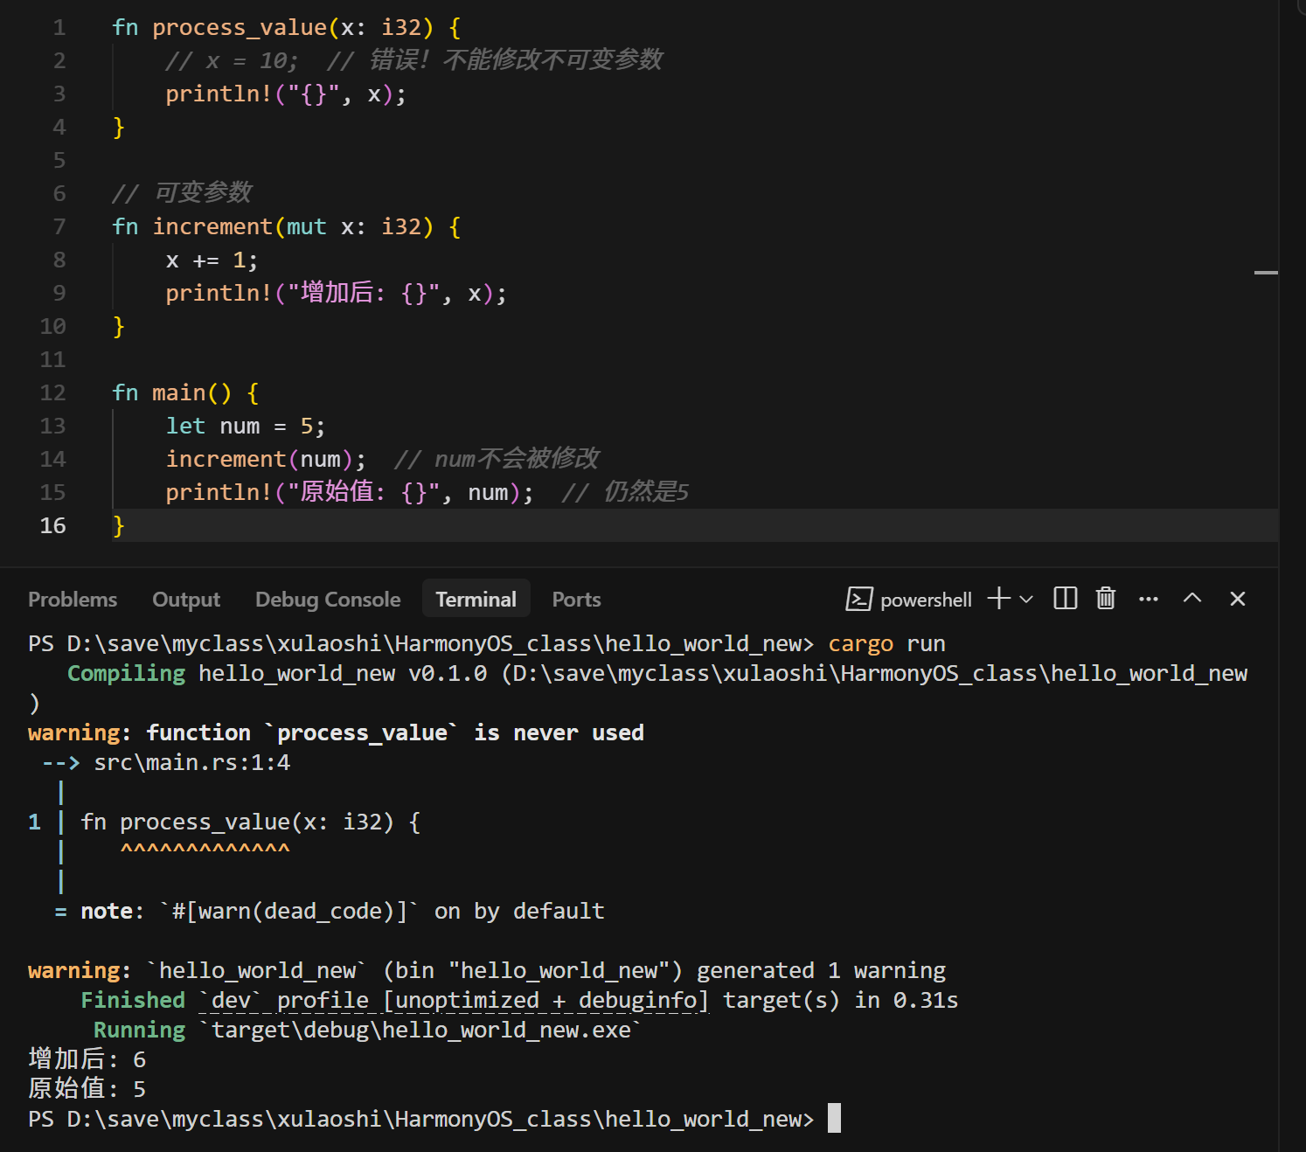Click the increment function definition name
The image size is (1306, 1152).
(x=212, y=227)
